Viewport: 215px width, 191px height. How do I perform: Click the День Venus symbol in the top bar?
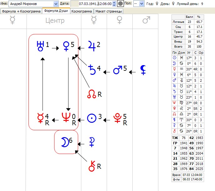tap(173, 4)
